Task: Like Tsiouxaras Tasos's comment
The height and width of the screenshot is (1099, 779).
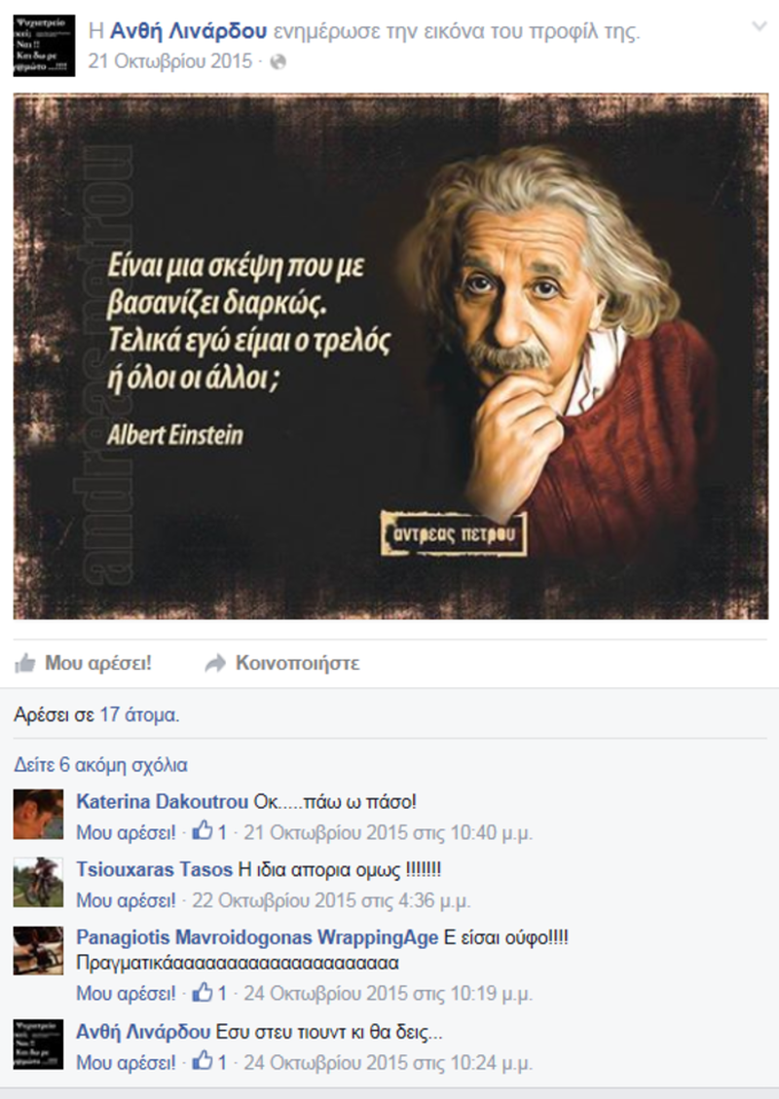Action: (x=126, y=900)
